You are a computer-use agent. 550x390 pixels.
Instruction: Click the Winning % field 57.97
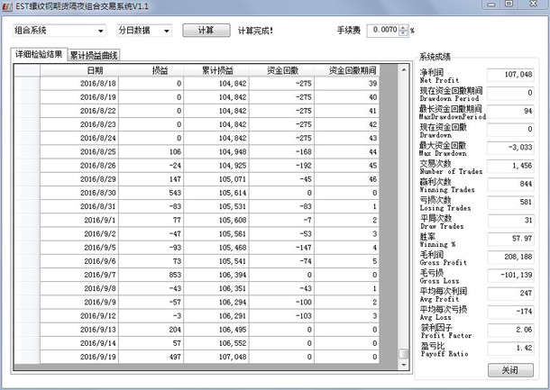click(x=510, y=239)
